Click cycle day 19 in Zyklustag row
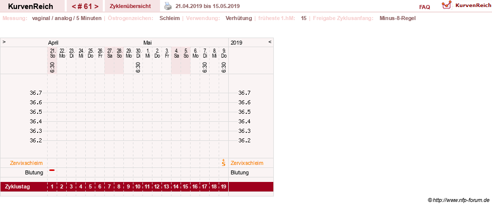492x206 pixels. 223,187
